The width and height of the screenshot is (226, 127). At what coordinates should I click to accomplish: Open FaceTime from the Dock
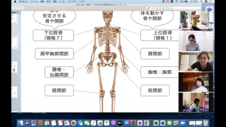click(87, 123)
